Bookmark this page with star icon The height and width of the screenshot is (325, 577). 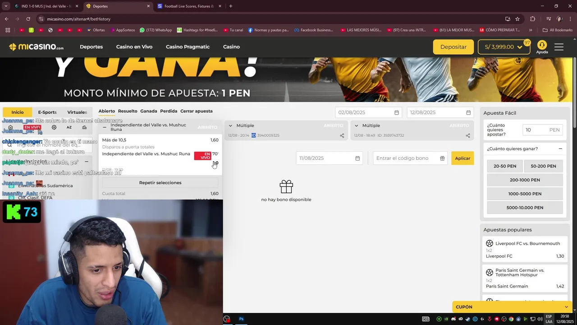click(x=517, y=19)
